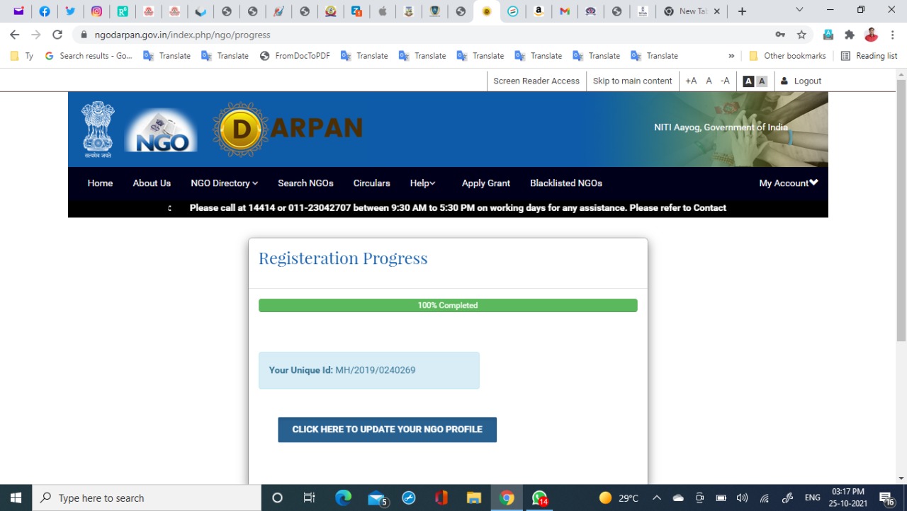Viewport: 907px width, 511px height.
Task: Click the 100% Completed progress bar
Action: point(448,305)
